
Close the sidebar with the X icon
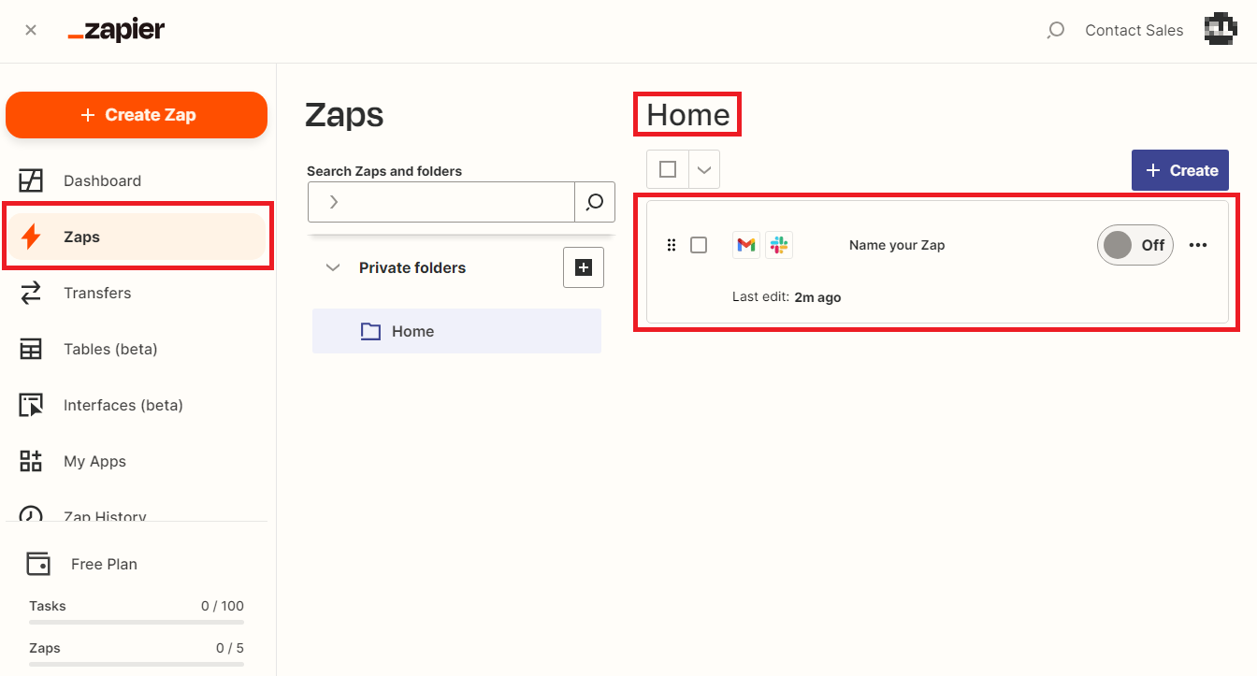point(31,30)
